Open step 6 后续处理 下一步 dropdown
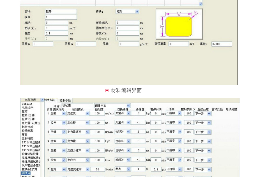The image size is (258, 177). 209,160
